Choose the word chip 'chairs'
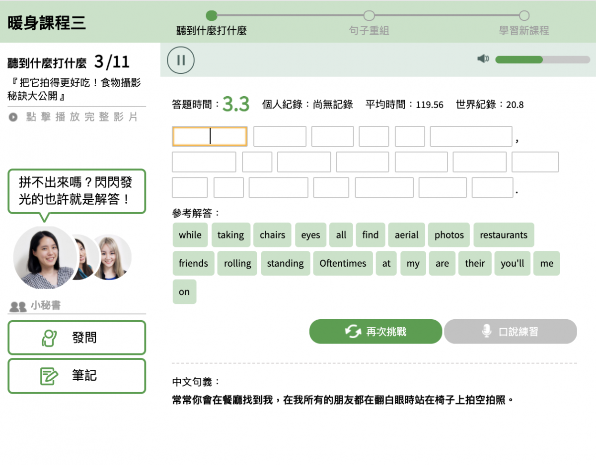This screenshot has width=596, height=465. (272, 235)
